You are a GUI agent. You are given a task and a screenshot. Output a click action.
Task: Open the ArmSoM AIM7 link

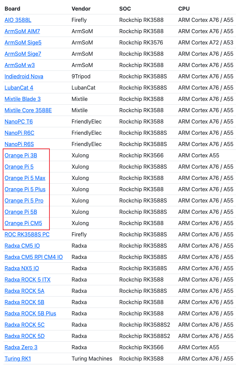click(x=22, y=31)
